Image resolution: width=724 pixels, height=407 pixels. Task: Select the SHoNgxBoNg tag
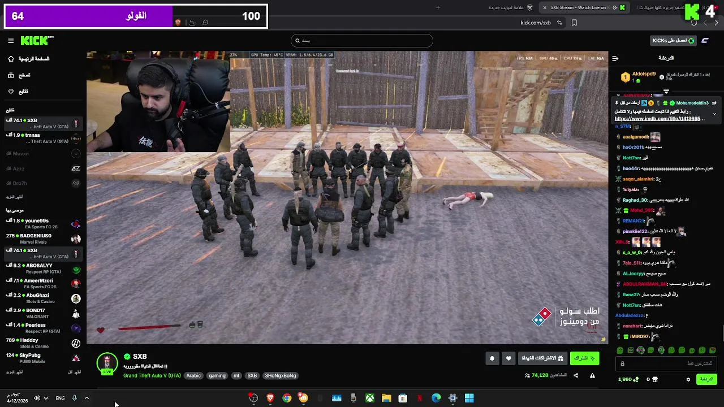click(281, 375)
